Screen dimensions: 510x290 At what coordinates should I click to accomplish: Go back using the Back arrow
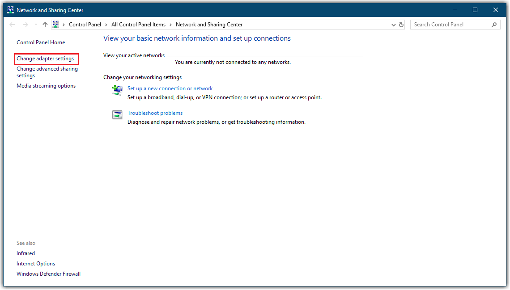pos(12,25)
